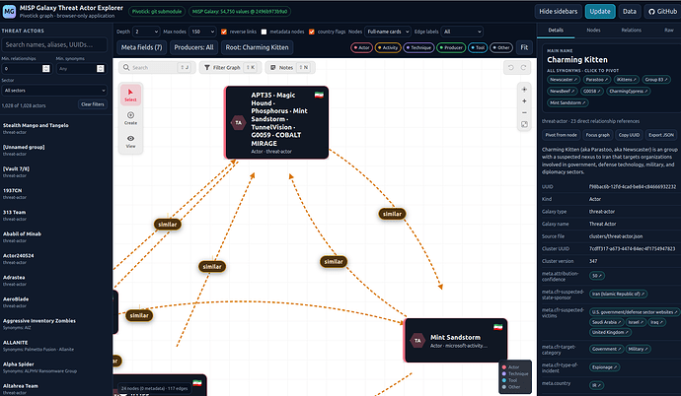Click the TA hexagon on APT35 node

point(238,122)
